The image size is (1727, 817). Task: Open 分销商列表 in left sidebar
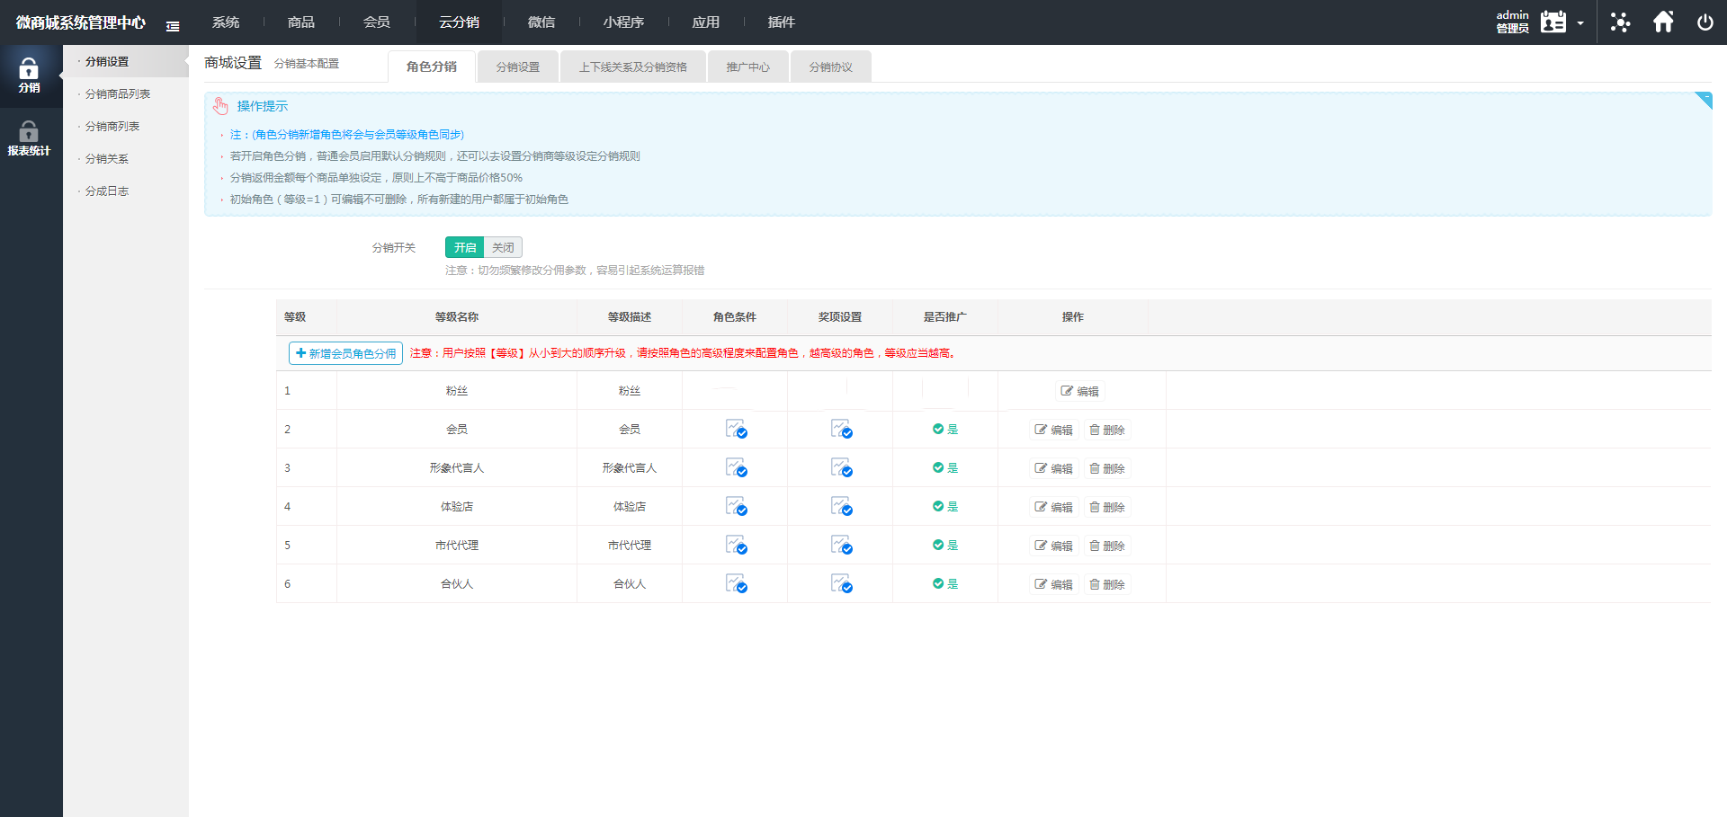pyautogui.click(x=112, y=127)
